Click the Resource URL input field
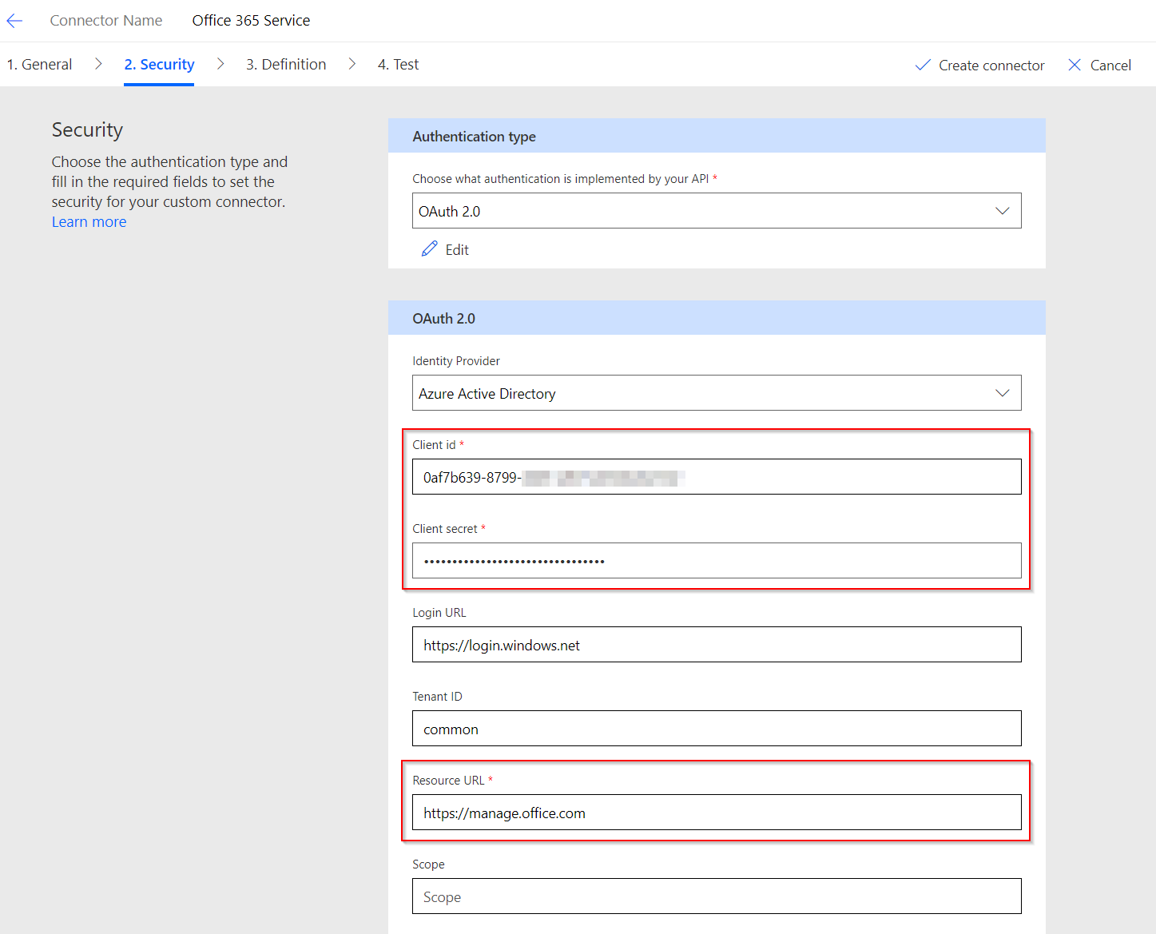The height and width of the screenshot is (934, 1156). tap(717, 813)
